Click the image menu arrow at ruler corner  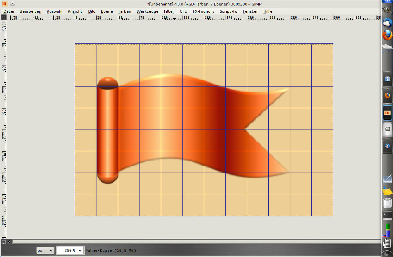3,17
